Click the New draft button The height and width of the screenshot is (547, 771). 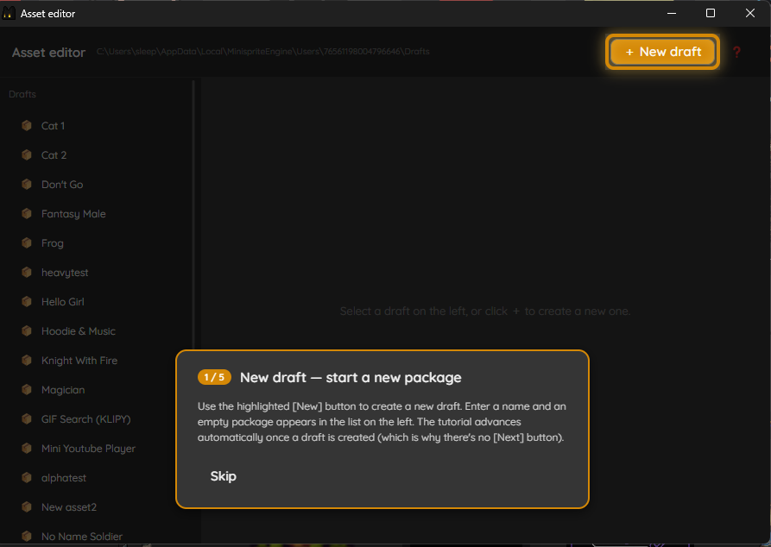coord(662,52)
